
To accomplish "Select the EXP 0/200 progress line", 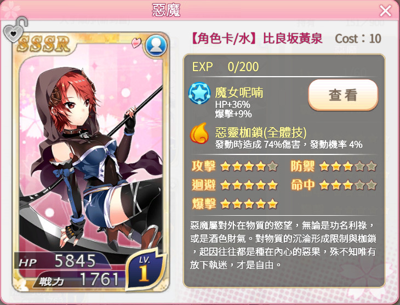I will (x=226, y=67).
